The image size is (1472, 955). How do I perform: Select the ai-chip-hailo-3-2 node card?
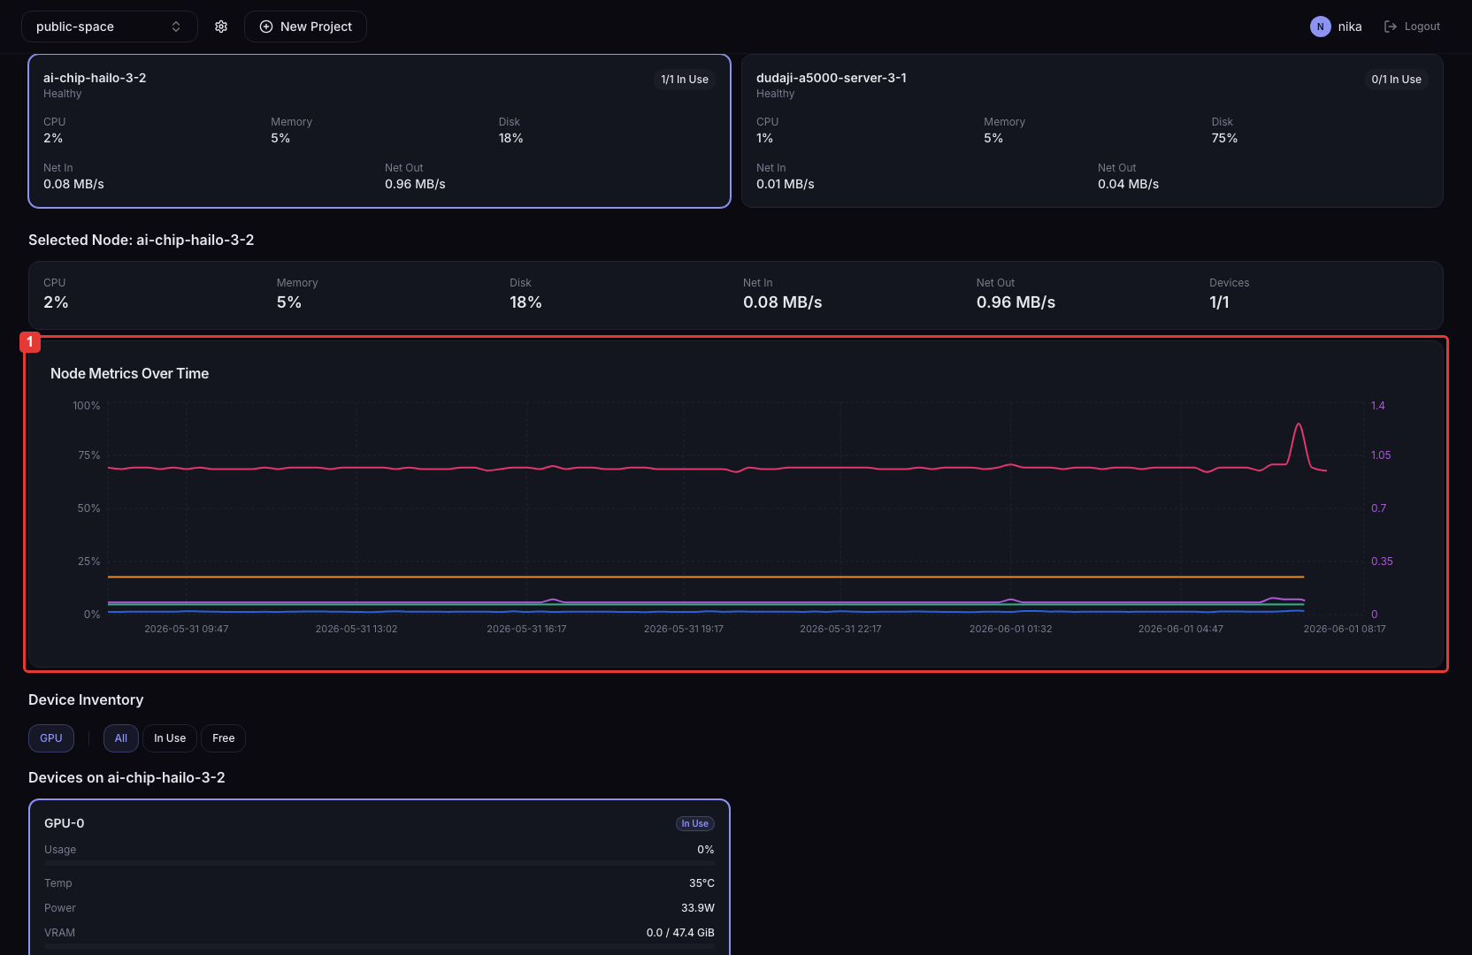tap(379, 131)
